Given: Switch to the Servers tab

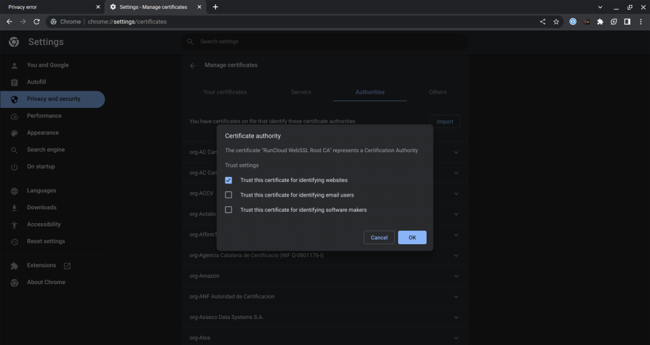Looking at the screenshot, I should (301, 92).
